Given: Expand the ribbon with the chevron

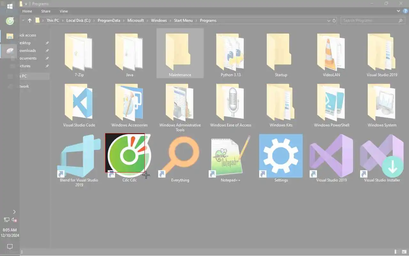Looking at the screenshot, I should coord(398,11).
